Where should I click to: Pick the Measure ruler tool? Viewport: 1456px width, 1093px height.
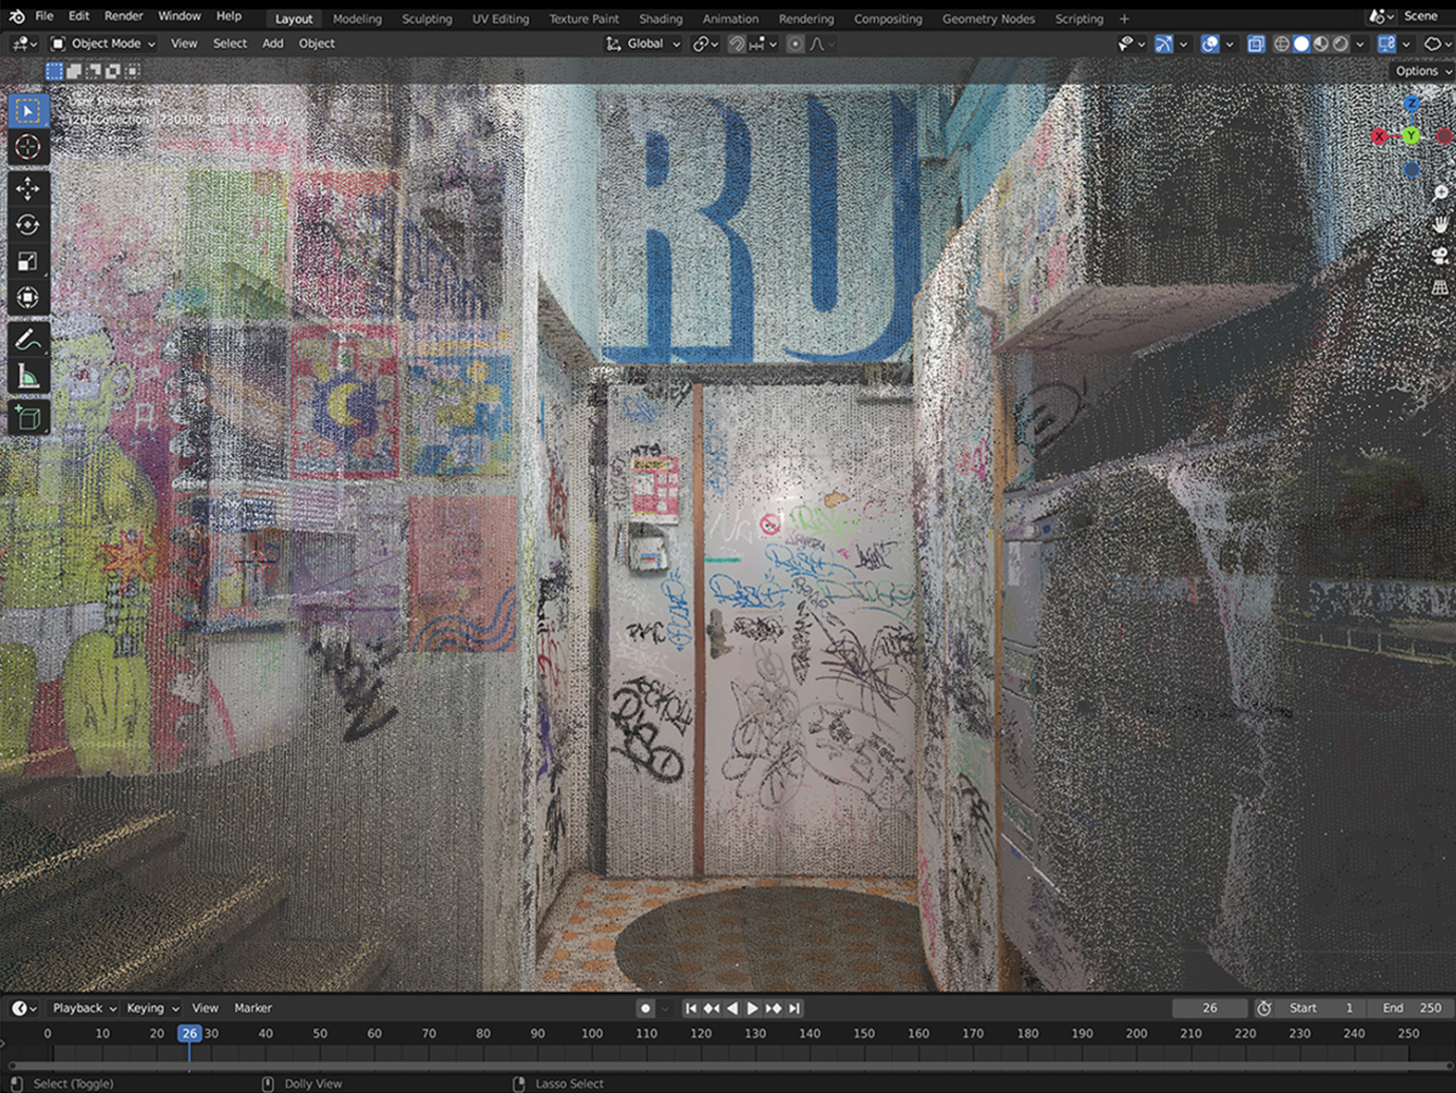pyautogui.click(x=28, y=376)
